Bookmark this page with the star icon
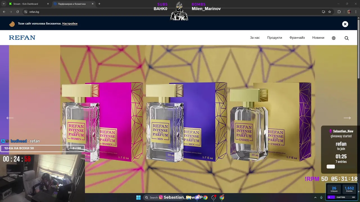Viewport: 360px width, 202px height. click(x=330, y=12)
